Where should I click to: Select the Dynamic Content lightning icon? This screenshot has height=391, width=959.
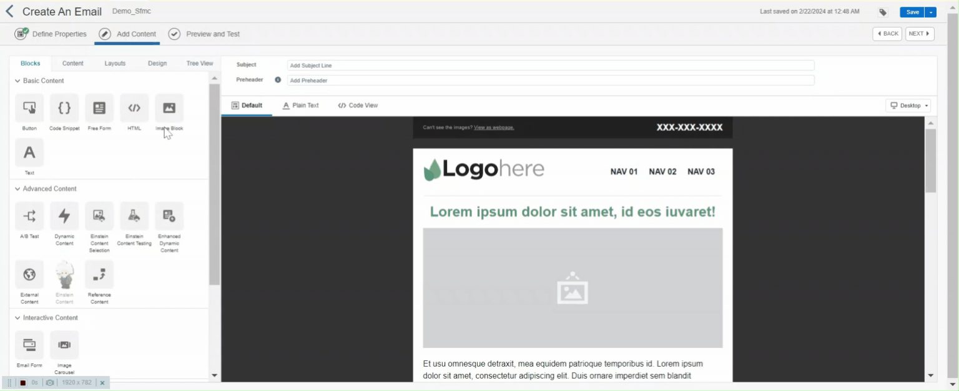(64, 216)
